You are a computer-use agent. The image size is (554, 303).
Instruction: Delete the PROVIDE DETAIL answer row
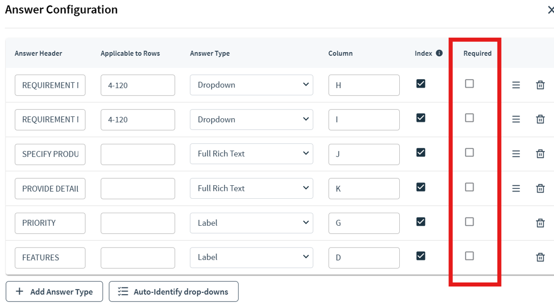coord(540,189)
